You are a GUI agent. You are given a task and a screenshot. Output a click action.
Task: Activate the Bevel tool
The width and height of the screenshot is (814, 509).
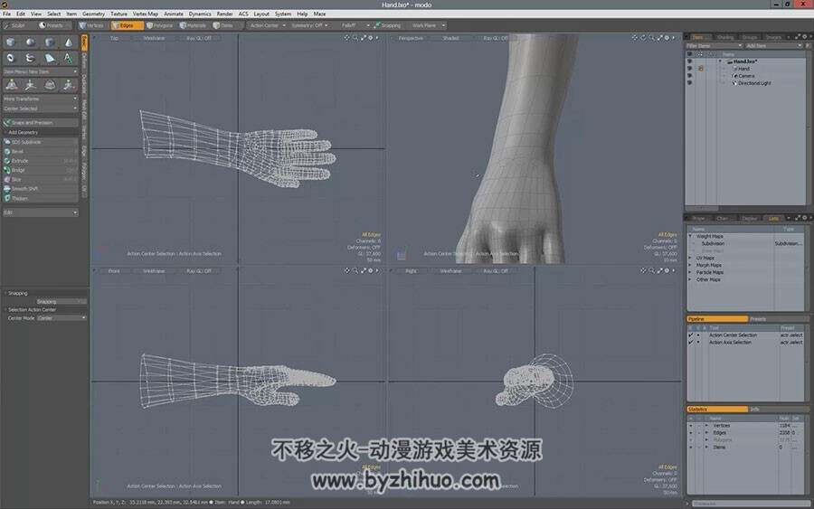tap(41, 151)
